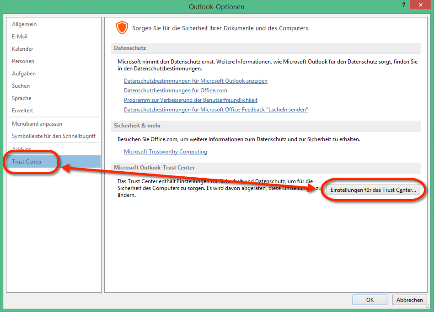Click the orange security shield icon
This screenshot has width=434, height=312.
point(122,28)
